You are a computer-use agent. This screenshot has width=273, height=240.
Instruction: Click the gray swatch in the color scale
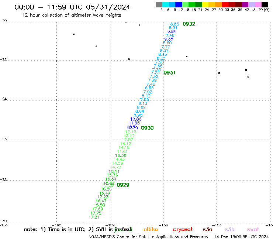coord(159,4)
